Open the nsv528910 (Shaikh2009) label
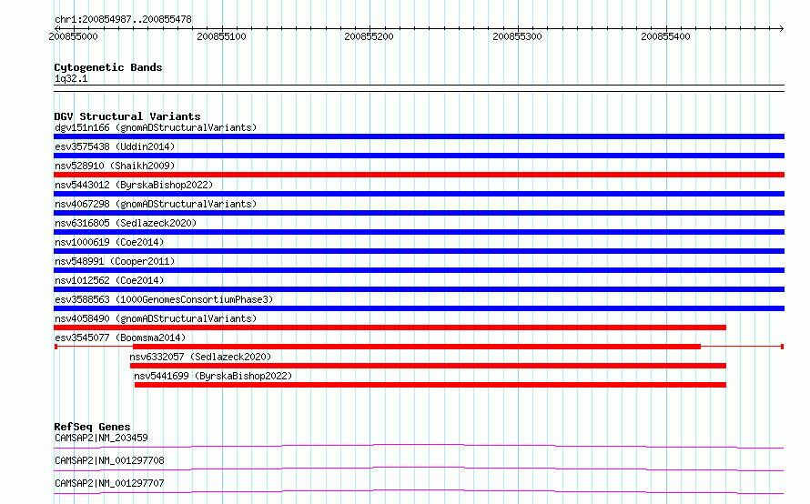This screenshot has height=504, width=810. tap(115, 166)
